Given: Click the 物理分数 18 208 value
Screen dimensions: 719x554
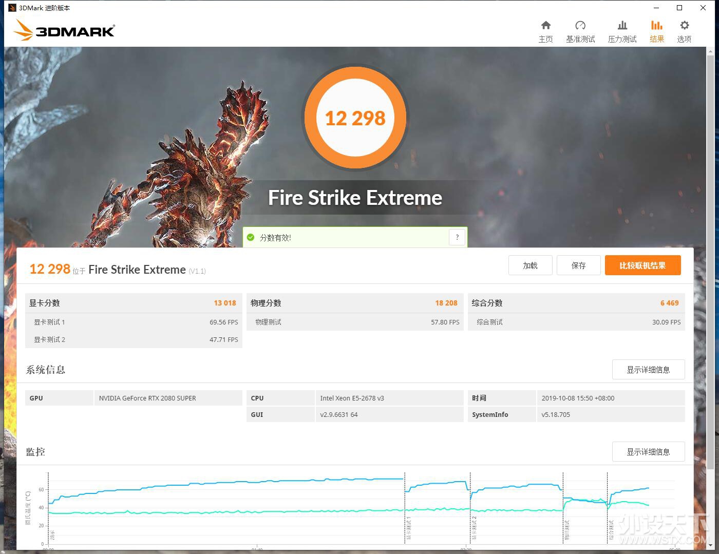Looking at the screenshot, I should pos(446,303).
